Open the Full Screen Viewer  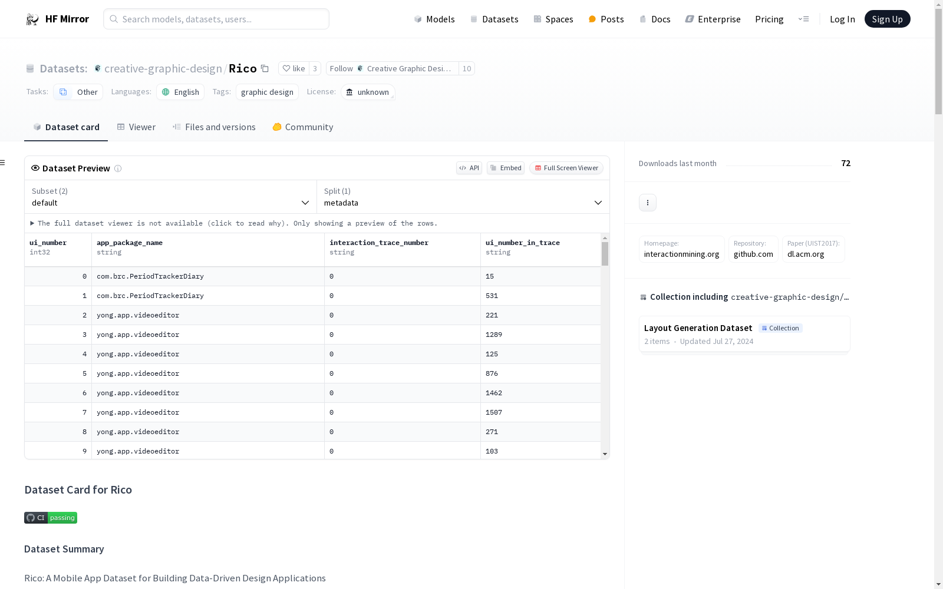coord(566,168)
